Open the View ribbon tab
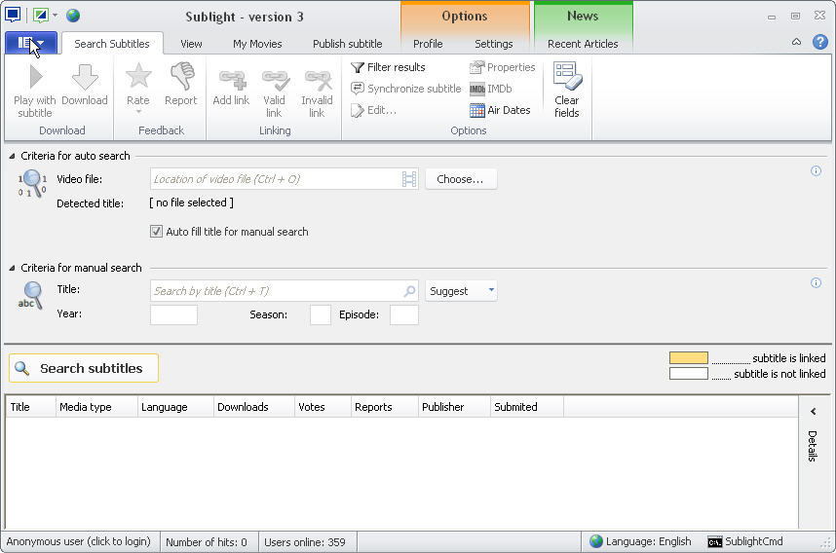 click(x=191, y=44)
